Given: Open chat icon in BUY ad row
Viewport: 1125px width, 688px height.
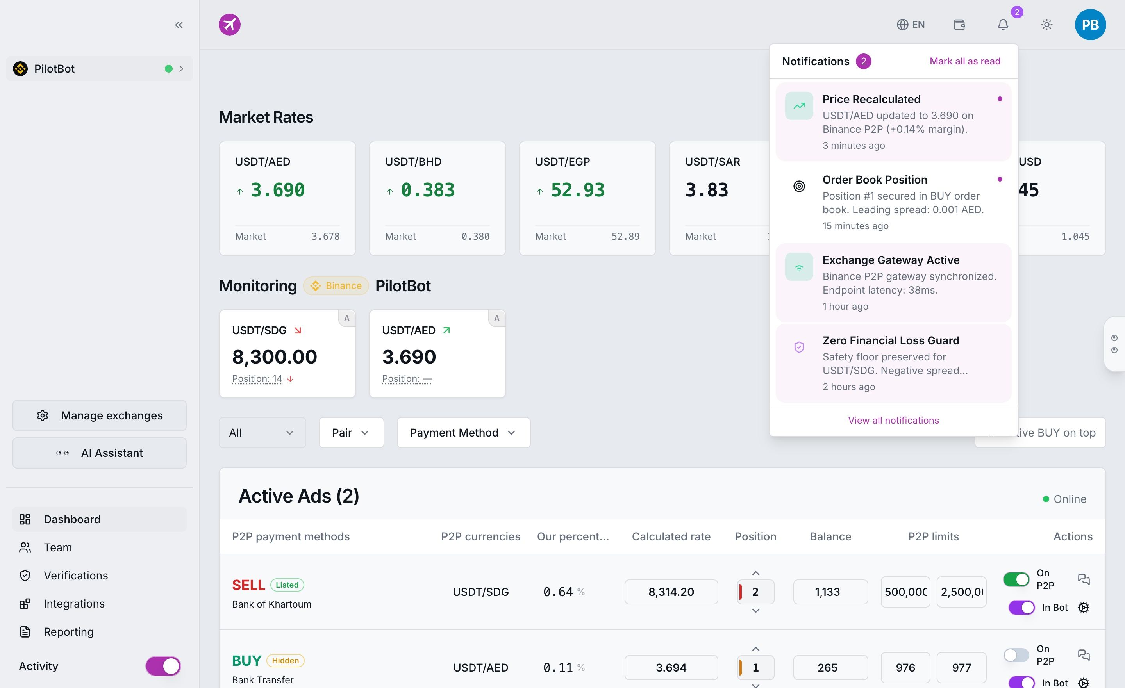Looking at the screenshot, I should (x=1084, y=655).
